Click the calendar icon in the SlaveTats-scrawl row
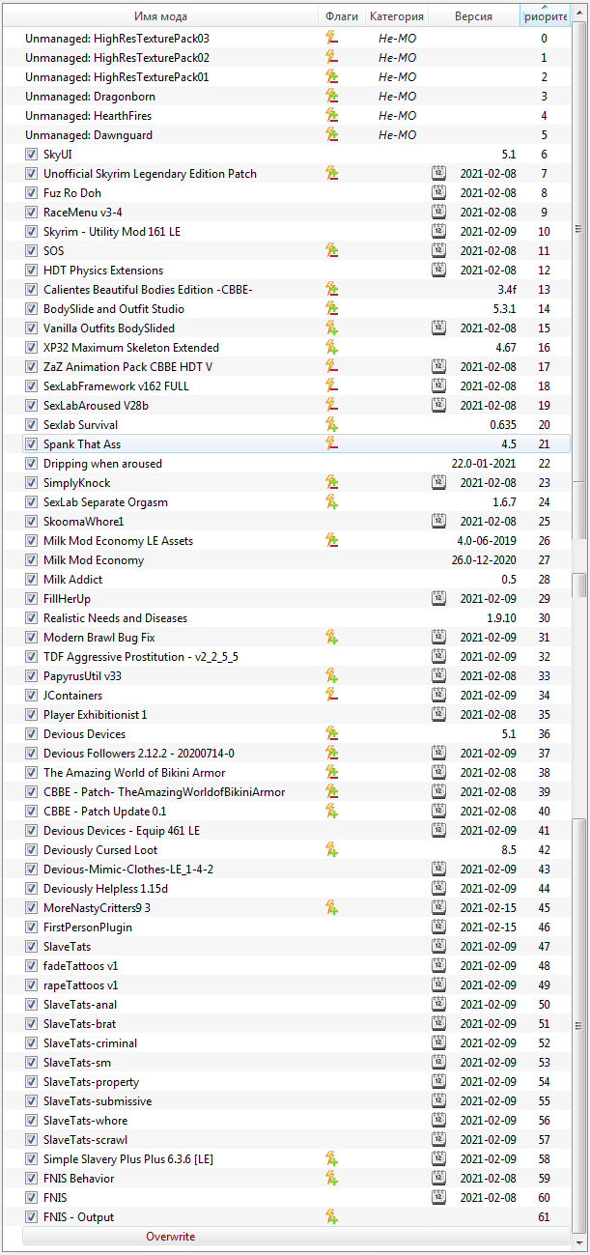The image size is (590, 1255). (438, 1140)
